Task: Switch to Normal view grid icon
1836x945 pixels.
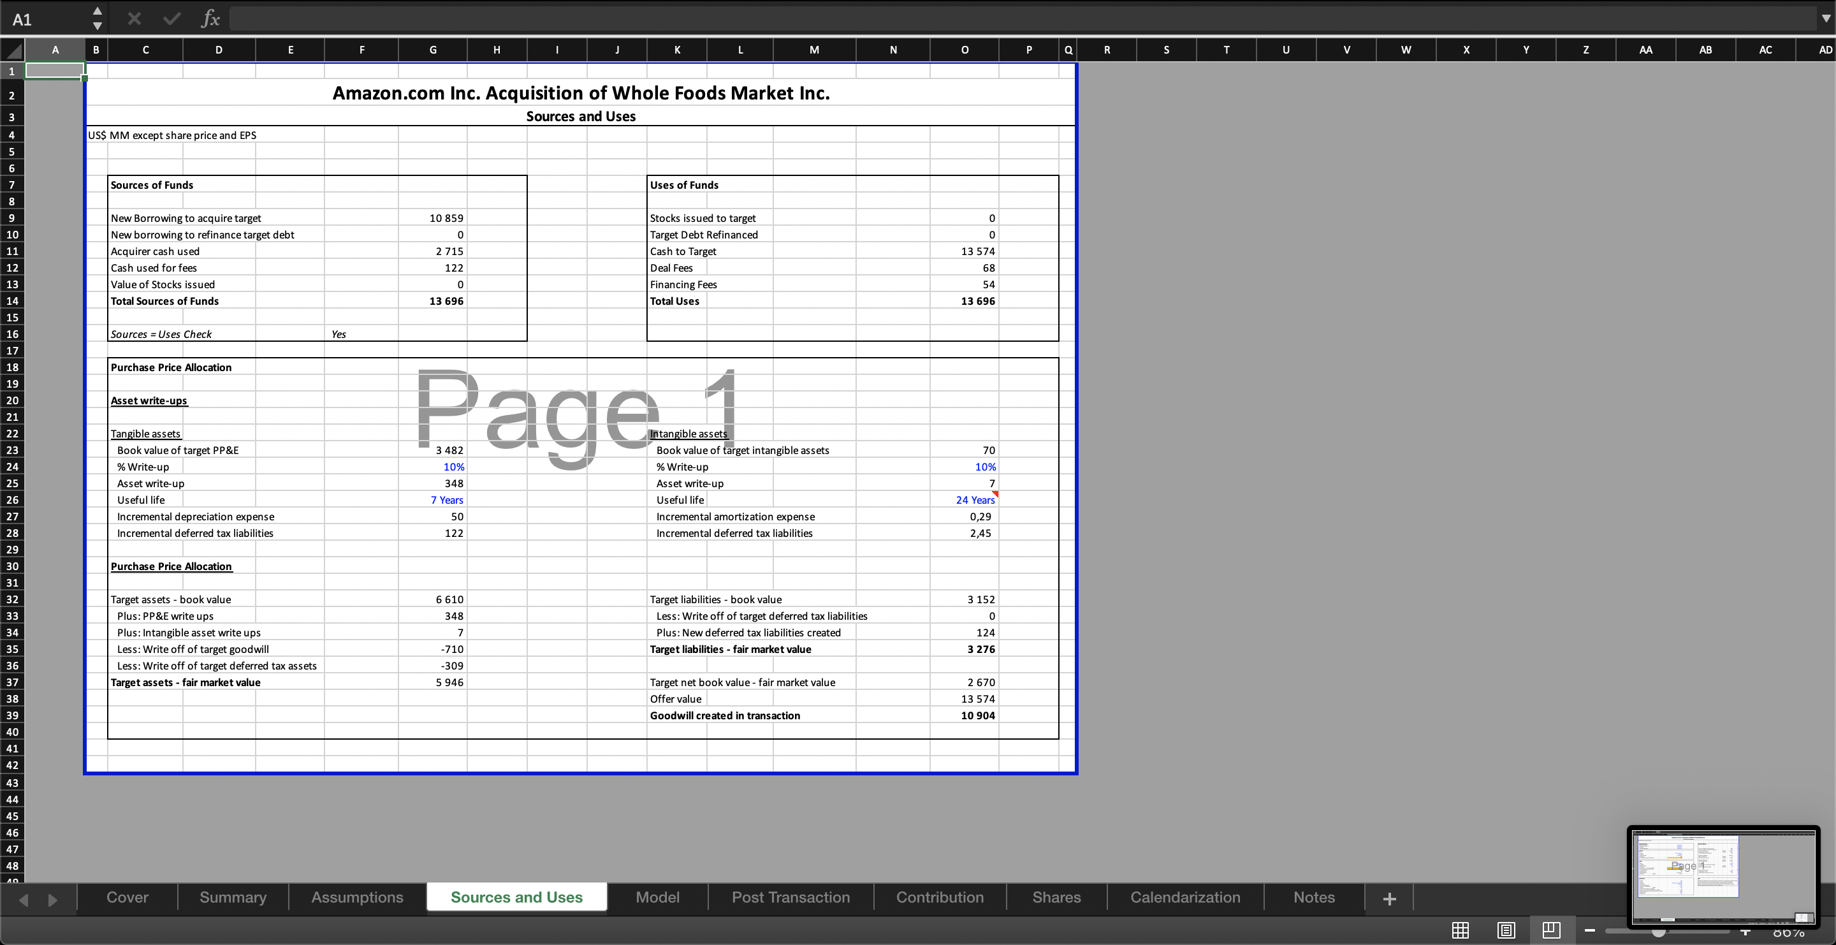Action: pos(1461,930)
